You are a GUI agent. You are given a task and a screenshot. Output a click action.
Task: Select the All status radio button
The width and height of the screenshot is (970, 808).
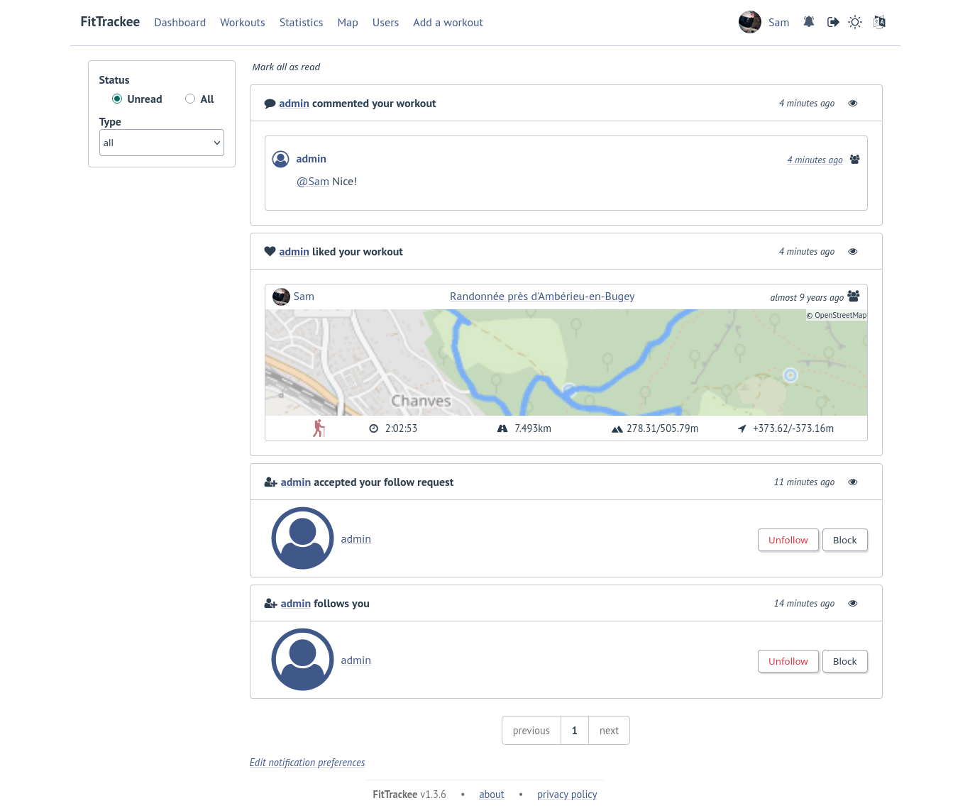pos(190,99)
